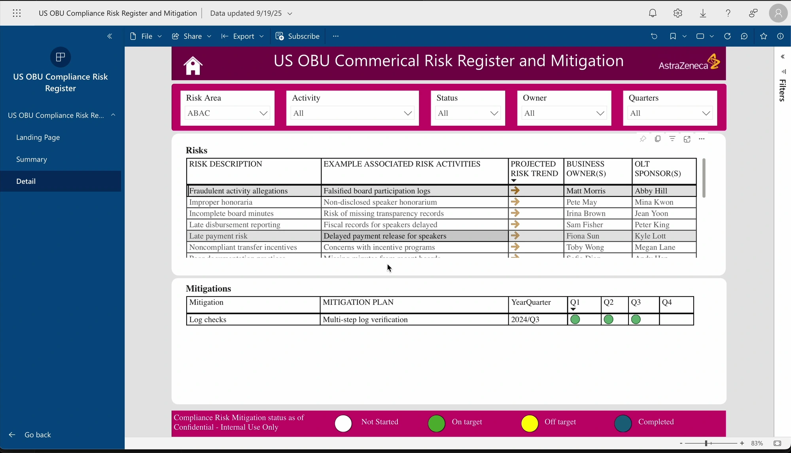The image size is (791, 453).
Task: Click the Late disbursement reporting cell
Action: pos(254,225)
